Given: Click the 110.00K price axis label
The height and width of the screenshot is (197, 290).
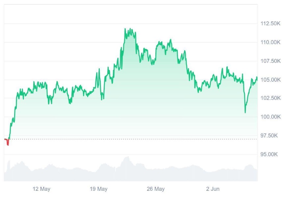Looking at the screenshot, I should click(x=270, y=42).
